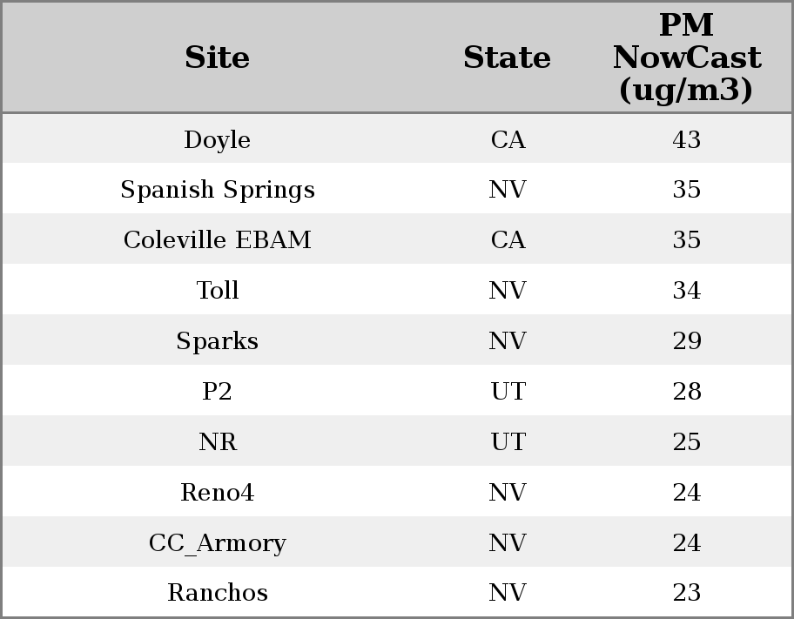The width and height of the screenshot is (794, 619).
Task: Click the P2 site cell
Action: (x=217, y=392)
